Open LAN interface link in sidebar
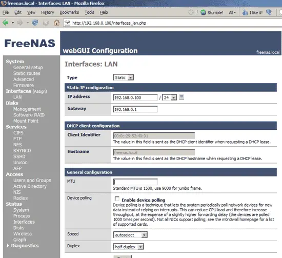The image size is (282, 258). click(17, 97)
